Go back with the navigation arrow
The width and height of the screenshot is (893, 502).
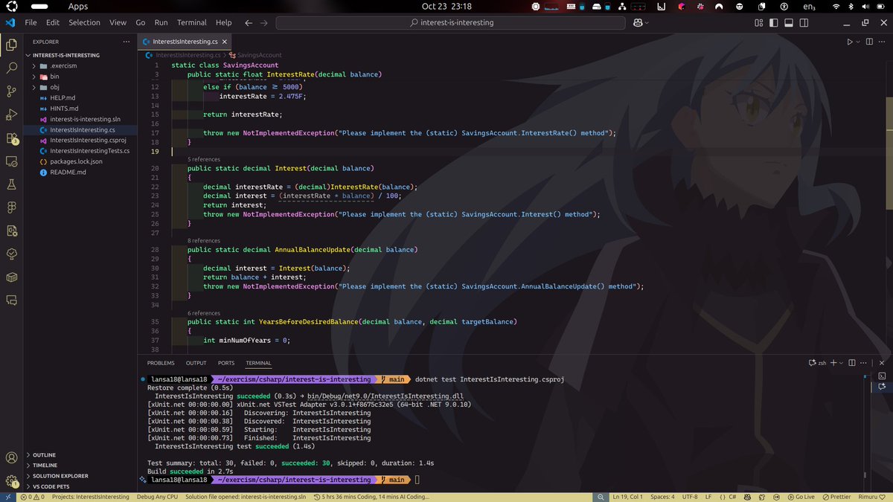coord(249,23)
